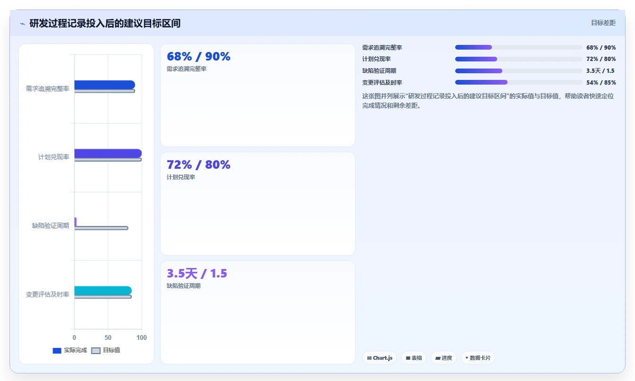Click the 计划兑现率 progress bar

[518, 59]
